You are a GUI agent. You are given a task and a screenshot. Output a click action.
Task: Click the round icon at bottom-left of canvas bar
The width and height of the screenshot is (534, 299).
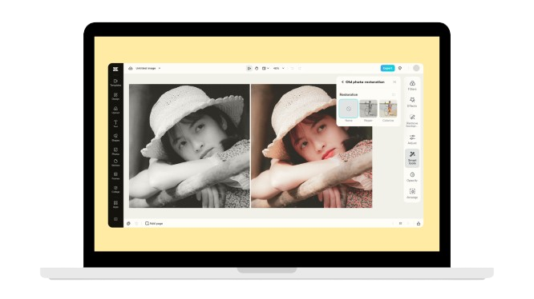tap(129, 223)
